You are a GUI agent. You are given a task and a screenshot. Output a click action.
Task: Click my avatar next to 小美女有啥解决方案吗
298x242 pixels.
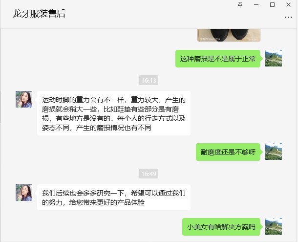[x=274, y=226]
